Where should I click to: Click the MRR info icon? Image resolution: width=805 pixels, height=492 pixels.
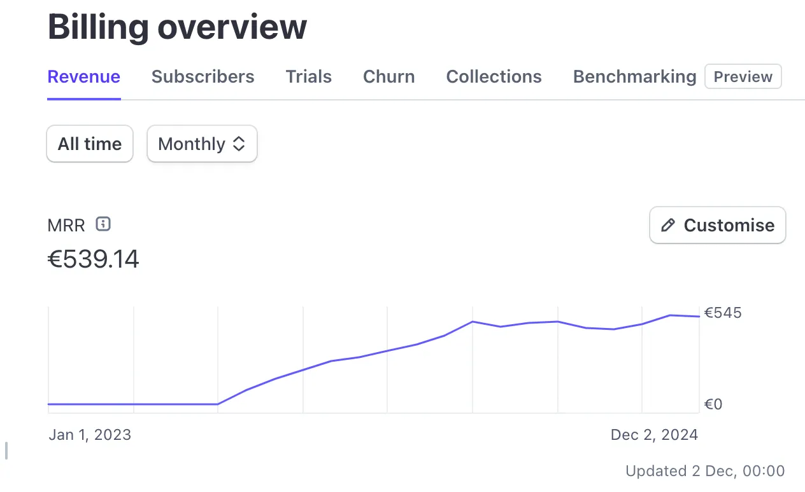103,224
